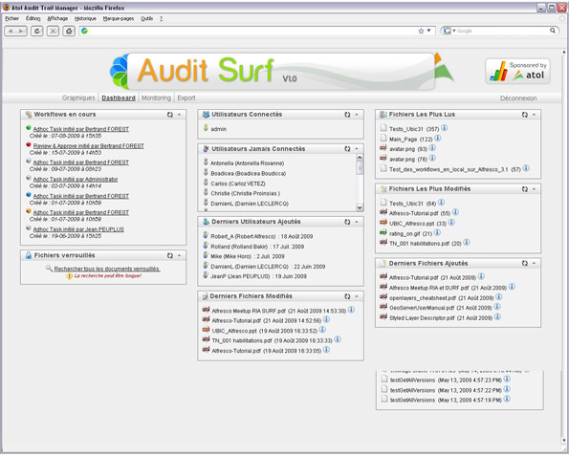Click the Sponsored by atol logo
569x455 pixels.
(517, 71)
